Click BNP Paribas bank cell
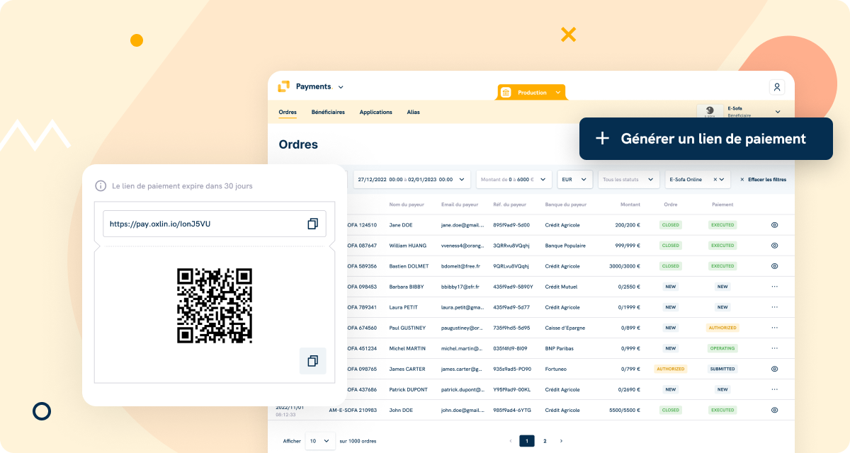Viewport: 850px width, 453px height. click(560, 348)
